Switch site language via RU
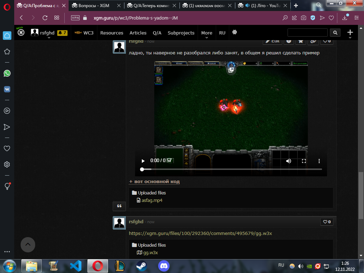 click(x=222, y=33)
